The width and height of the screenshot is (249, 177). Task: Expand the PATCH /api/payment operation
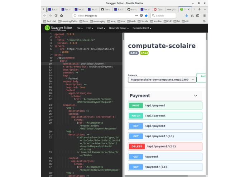click(165, 116)
